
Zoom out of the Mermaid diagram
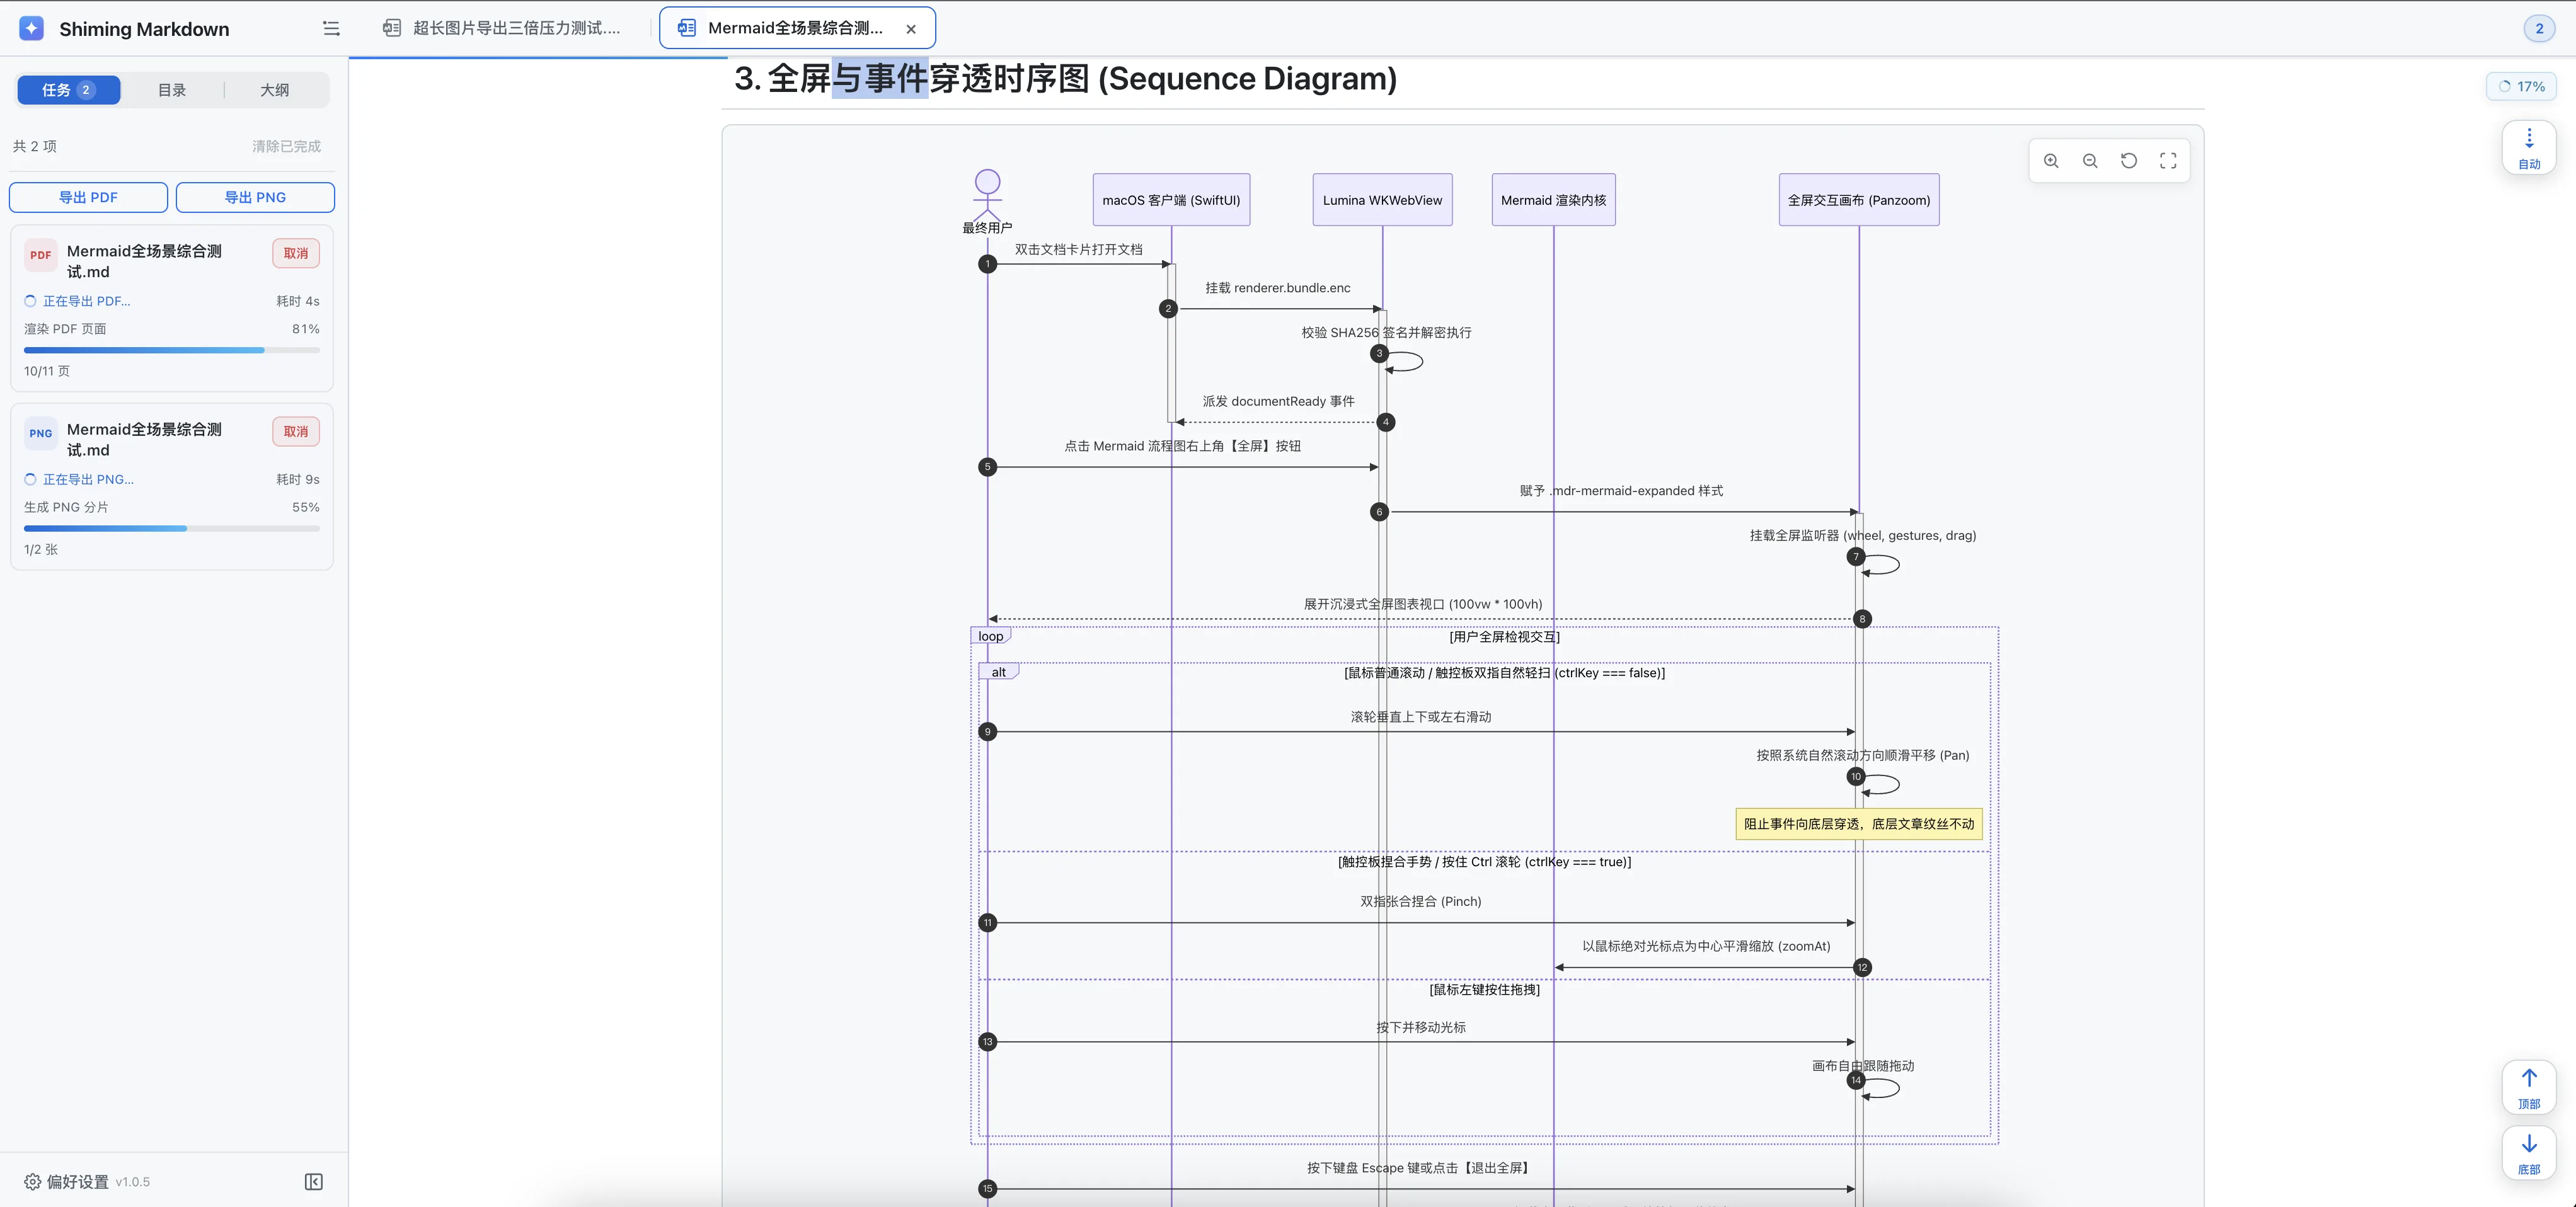[2090, 161]
